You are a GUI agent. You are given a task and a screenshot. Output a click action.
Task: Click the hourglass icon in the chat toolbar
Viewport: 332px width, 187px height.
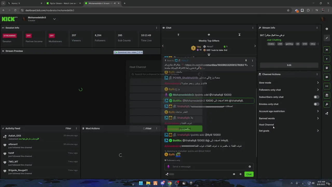[x=239, y=35]
